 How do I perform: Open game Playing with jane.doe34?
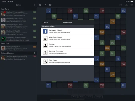(18, 26)
